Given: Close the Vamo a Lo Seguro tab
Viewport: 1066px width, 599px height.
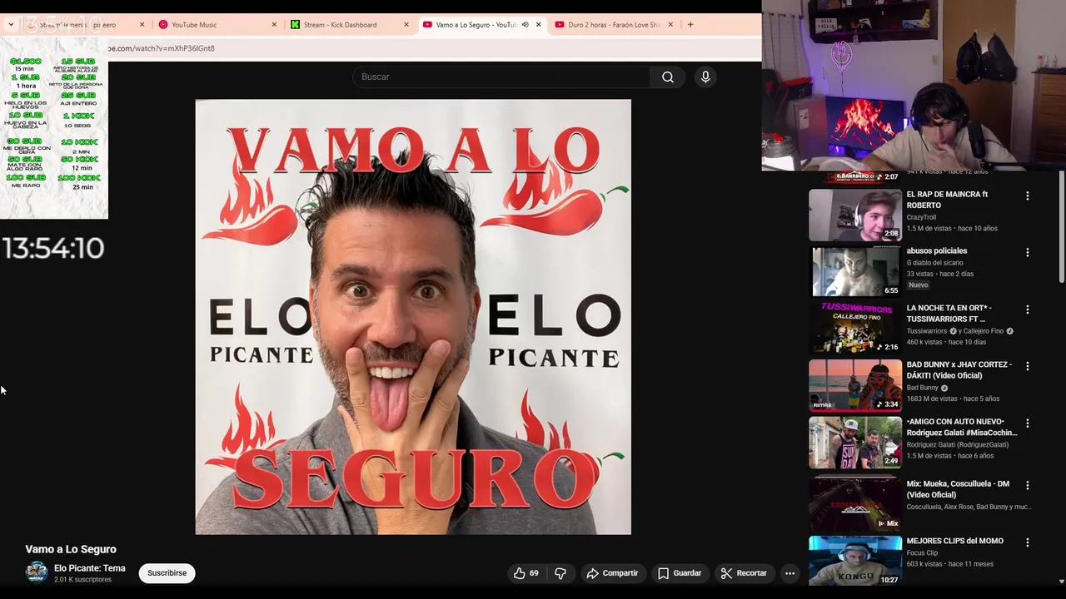Looking at the screenshot, I should [538, 25].
